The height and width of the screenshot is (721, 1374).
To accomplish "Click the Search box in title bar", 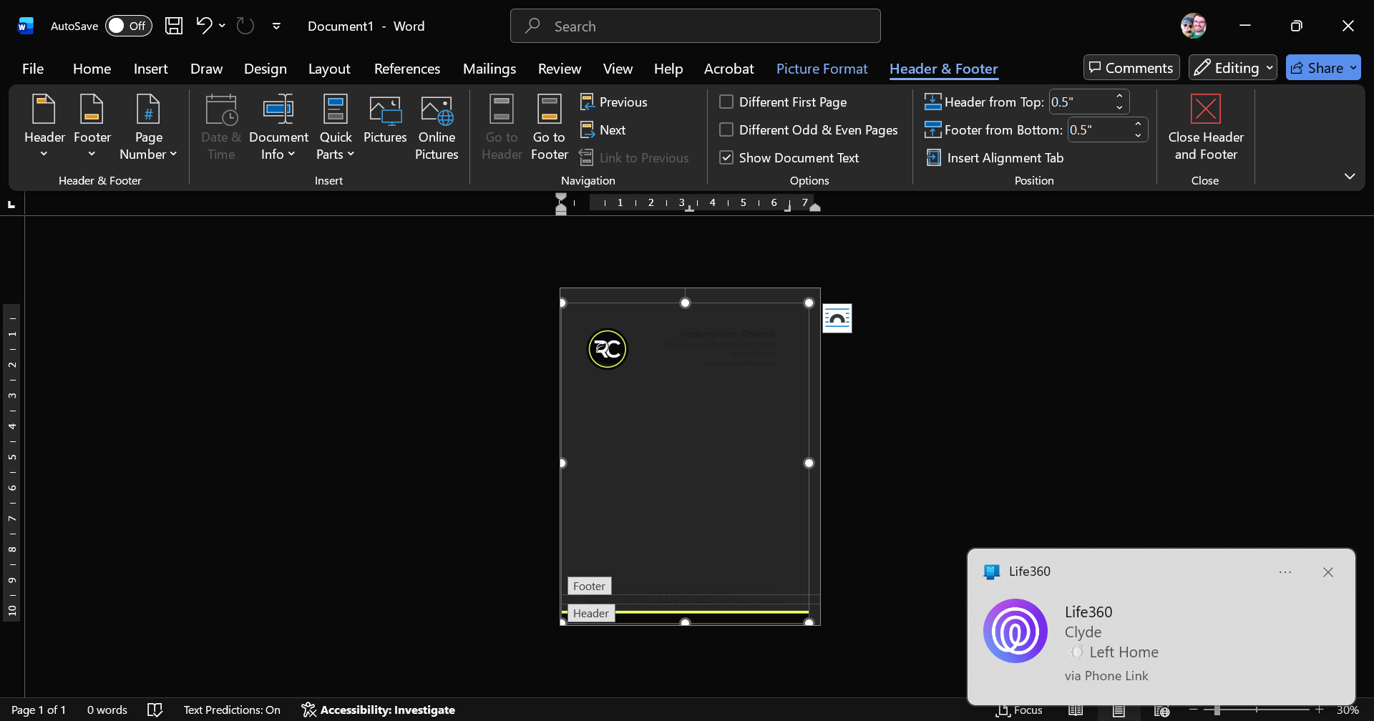I will pos(695,26).
